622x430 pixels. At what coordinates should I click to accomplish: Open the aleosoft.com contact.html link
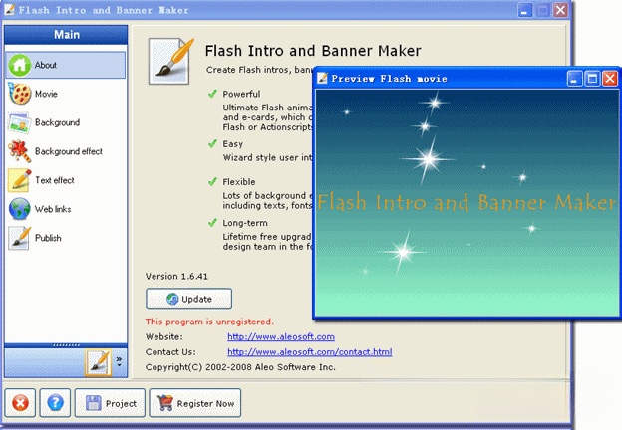tap(309, 352)
